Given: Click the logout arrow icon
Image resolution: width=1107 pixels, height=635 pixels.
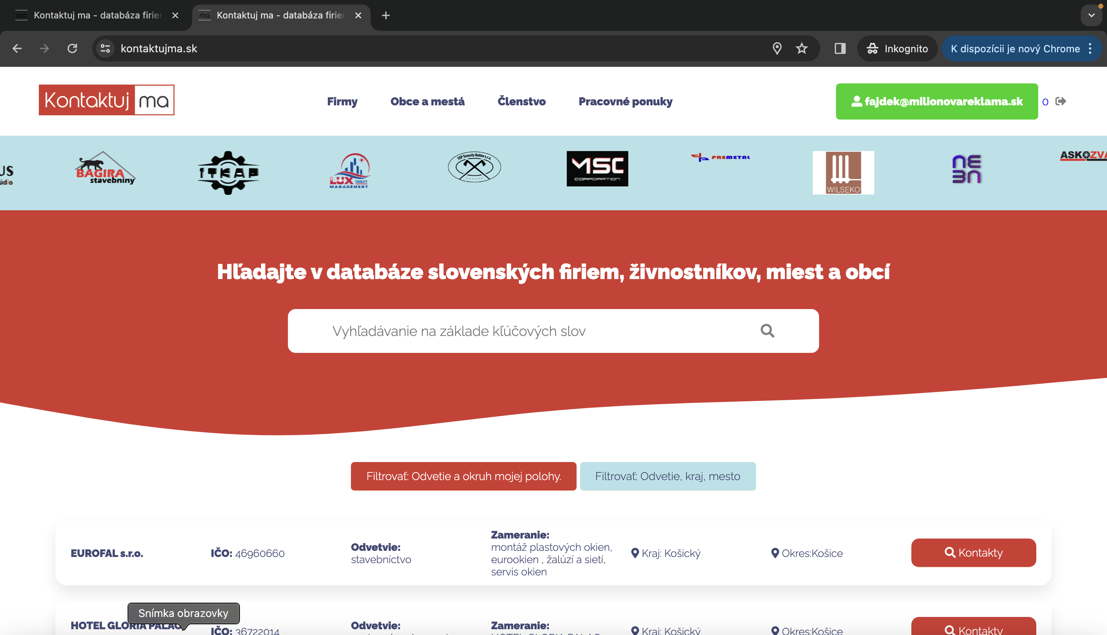Looking at the screenshot, I should 1060,101.
